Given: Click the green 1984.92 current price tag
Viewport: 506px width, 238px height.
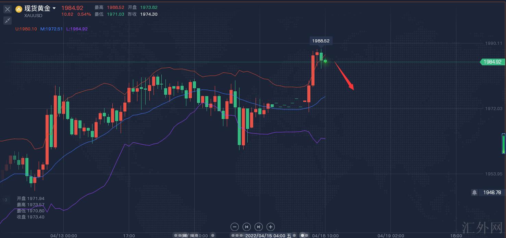Looking at the screenshot, I should pyautogui.click(x=493, y=62).
